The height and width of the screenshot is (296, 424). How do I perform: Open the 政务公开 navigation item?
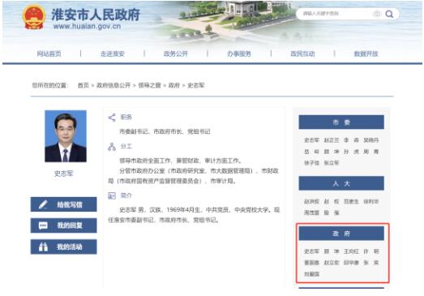tap(176, 54)
